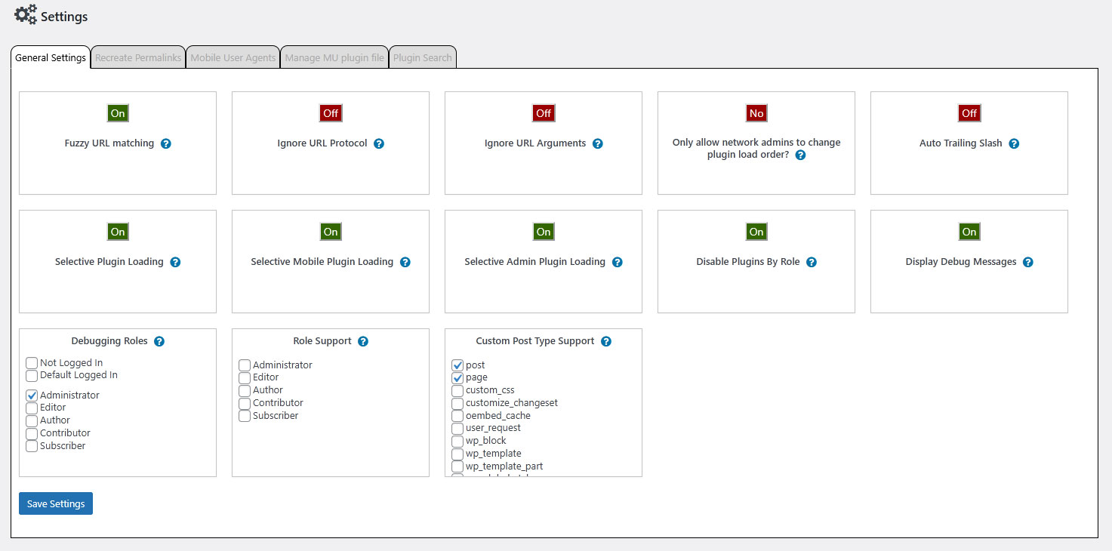
Task: Click the Disable Plugins By Role help icon
Action: pos(811,262)
